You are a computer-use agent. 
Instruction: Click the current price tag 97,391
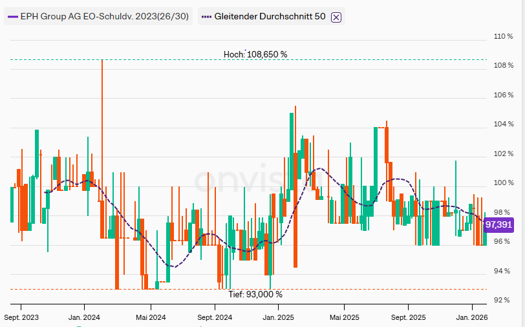tap(498, 224)
